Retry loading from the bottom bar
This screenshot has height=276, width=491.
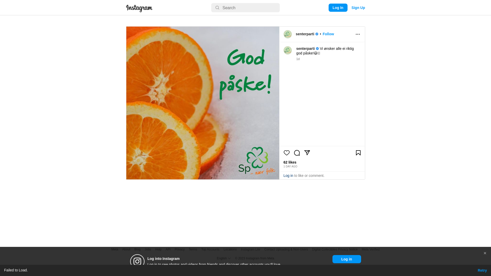click(482, 270)
